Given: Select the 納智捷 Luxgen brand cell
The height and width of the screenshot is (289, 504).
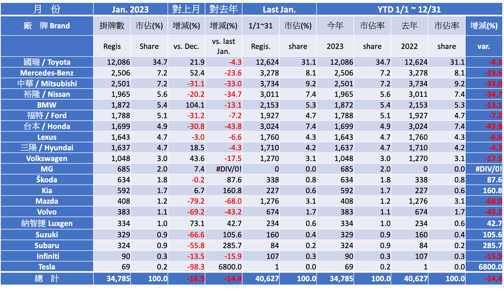Looking at the screenshot, I should pyautogui.click(x=47, y=223).
